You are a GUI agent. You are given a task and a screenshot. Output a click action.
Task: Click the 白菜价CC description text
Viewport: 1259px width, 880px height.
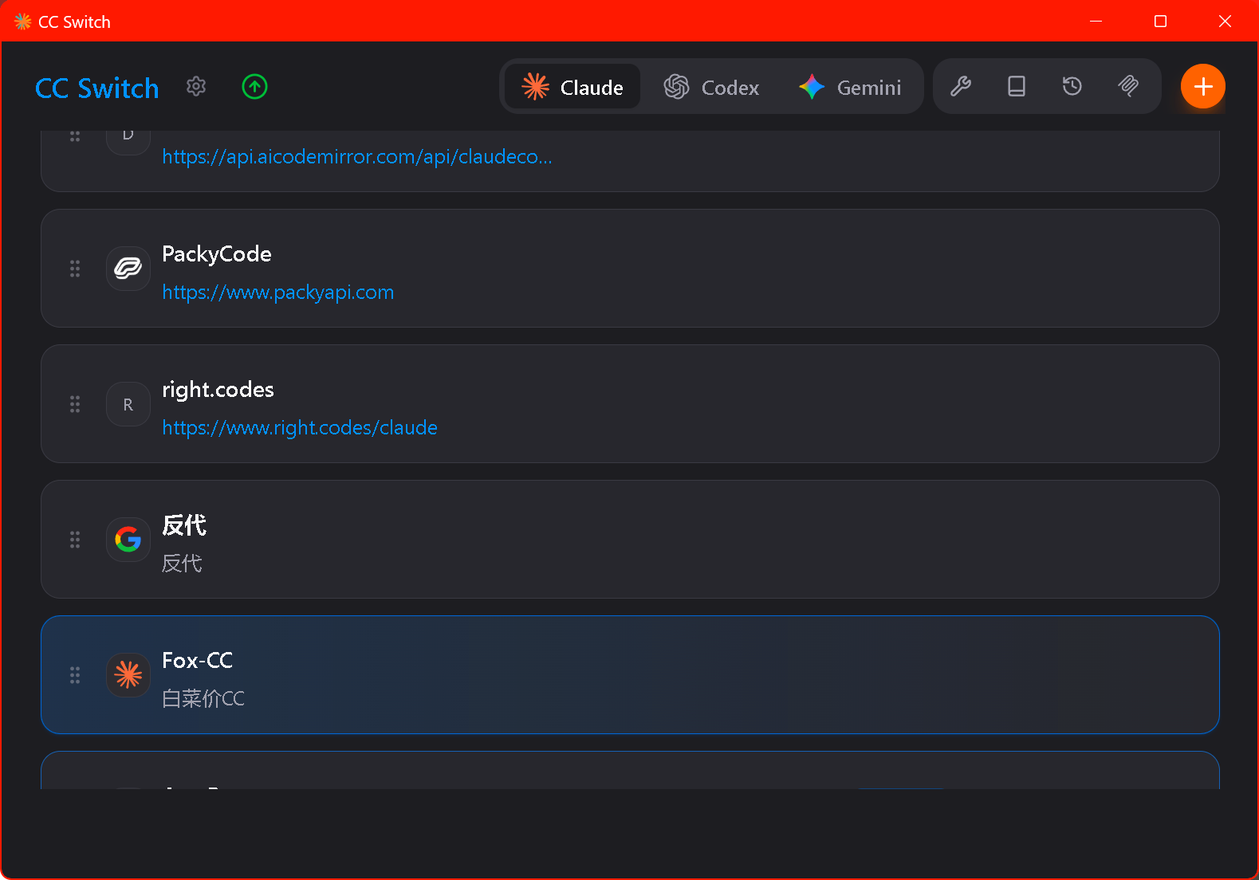point(203,699)
